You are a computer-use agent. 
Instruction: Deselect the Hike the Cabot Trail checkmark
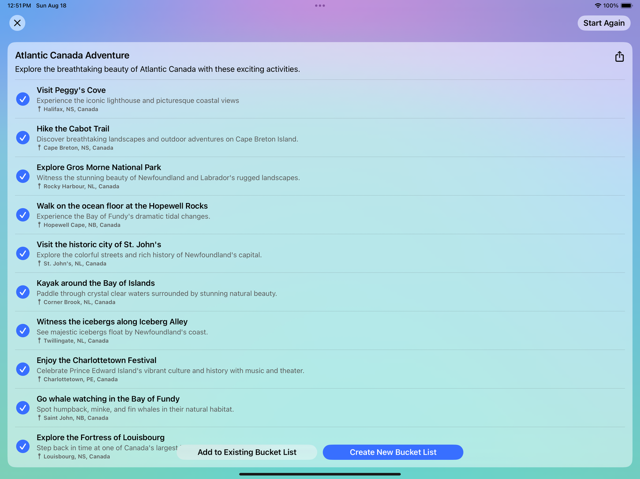point(23,138)
